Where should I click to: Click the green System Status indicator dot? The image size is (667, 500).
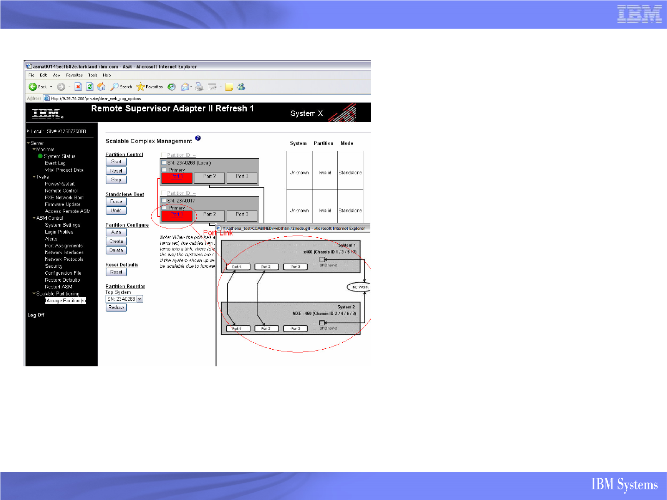tap(40, 156)
